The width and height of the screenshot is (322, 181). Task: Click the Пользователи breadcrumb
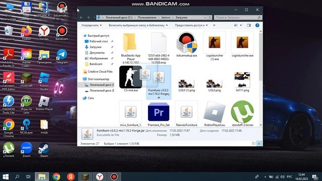point(147,18)
